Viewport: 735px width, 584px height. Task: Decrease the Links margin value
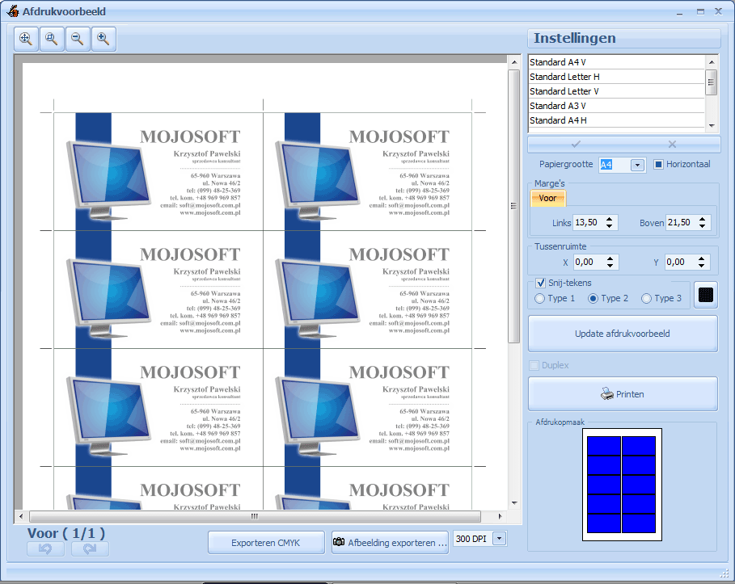[610, 225]
